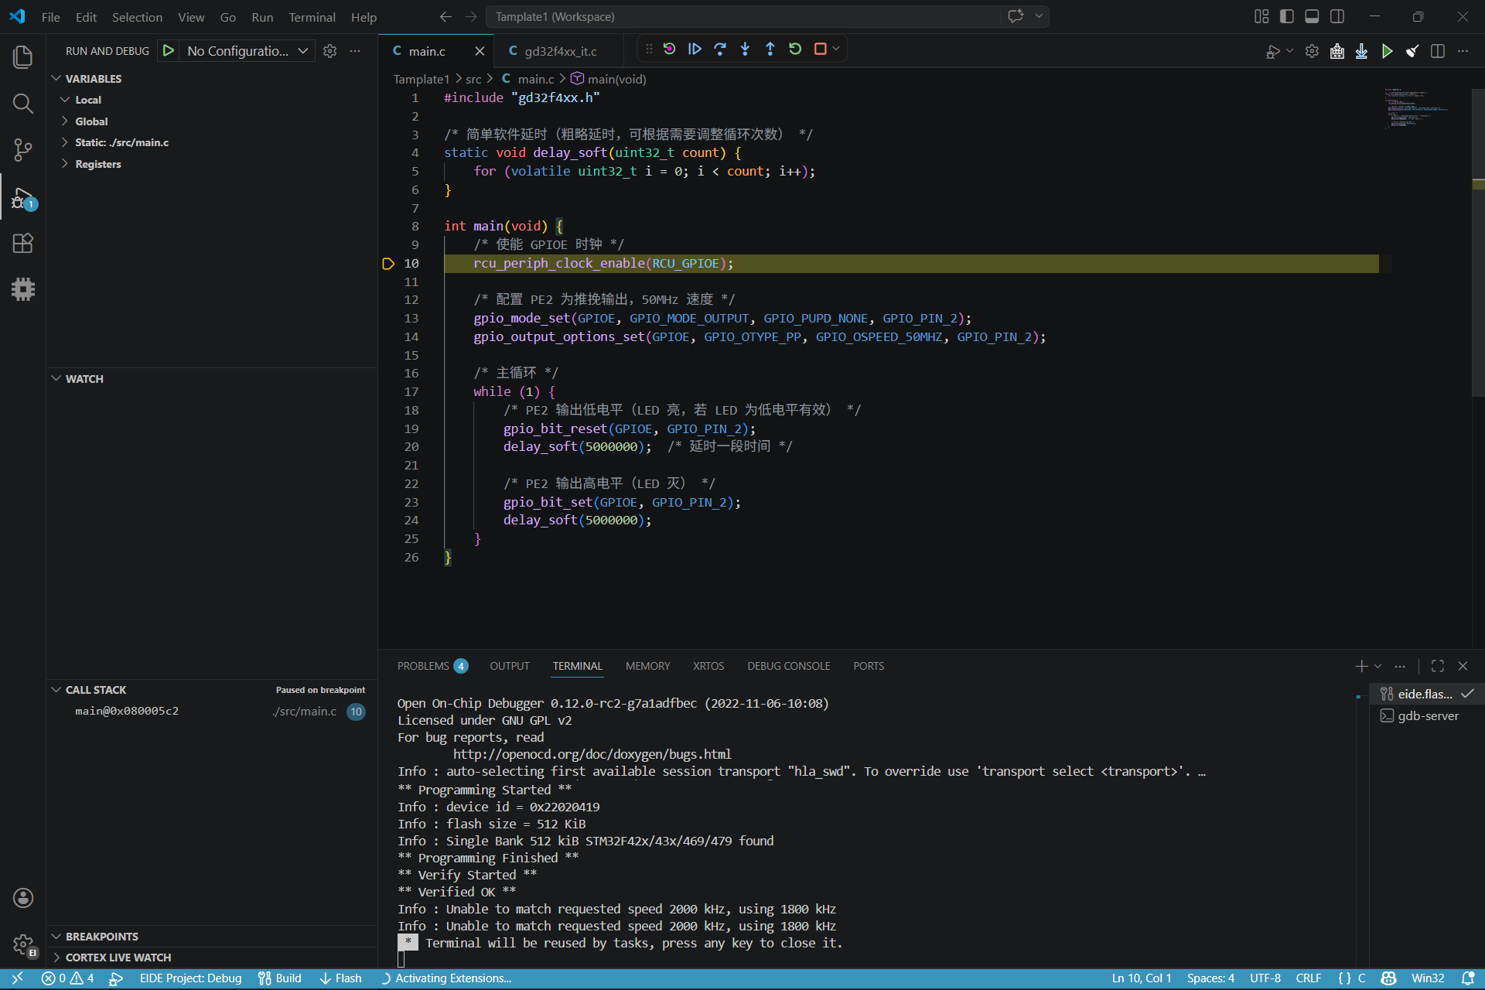Click the EIDE build icon in editor title
Image resolution: width=1485 pixels, height=990 pixels.
click(x=1337, y=51)
